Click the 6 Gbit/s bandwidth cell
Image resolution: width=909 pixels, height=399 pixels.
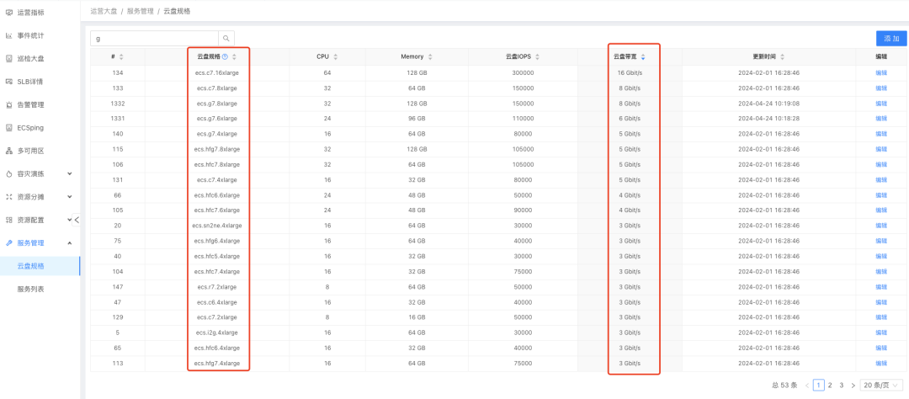point(629,119)
